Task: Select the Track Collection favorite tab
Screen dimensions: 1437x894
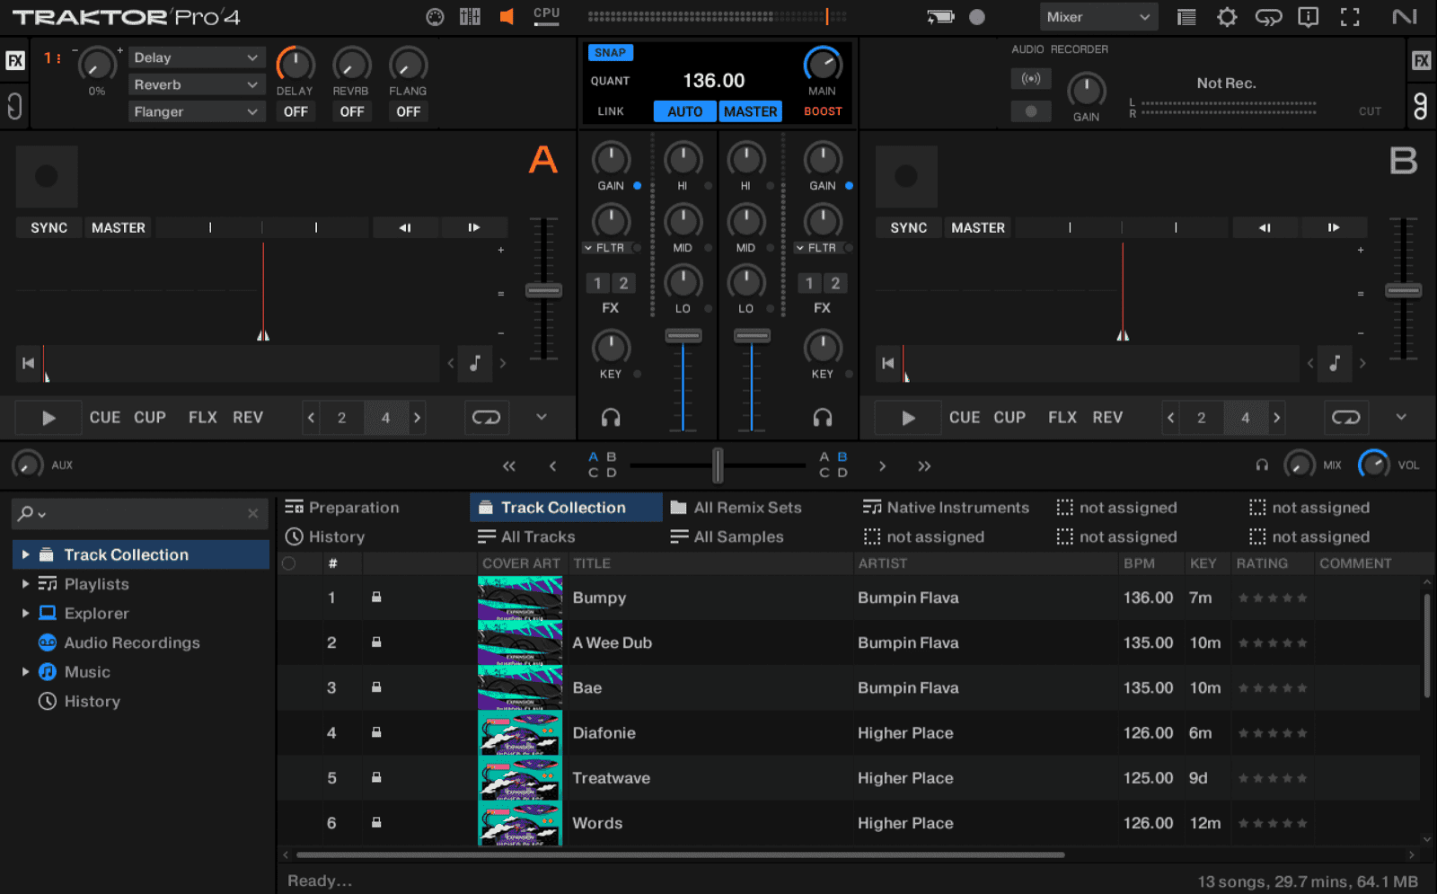Action: pos(566,508)
